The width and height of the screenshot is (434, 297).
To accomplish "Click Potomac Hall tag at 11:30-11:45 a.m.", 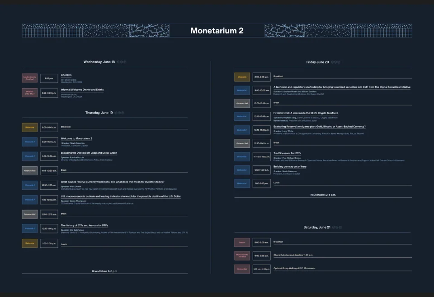I will (x=242, y=143).
